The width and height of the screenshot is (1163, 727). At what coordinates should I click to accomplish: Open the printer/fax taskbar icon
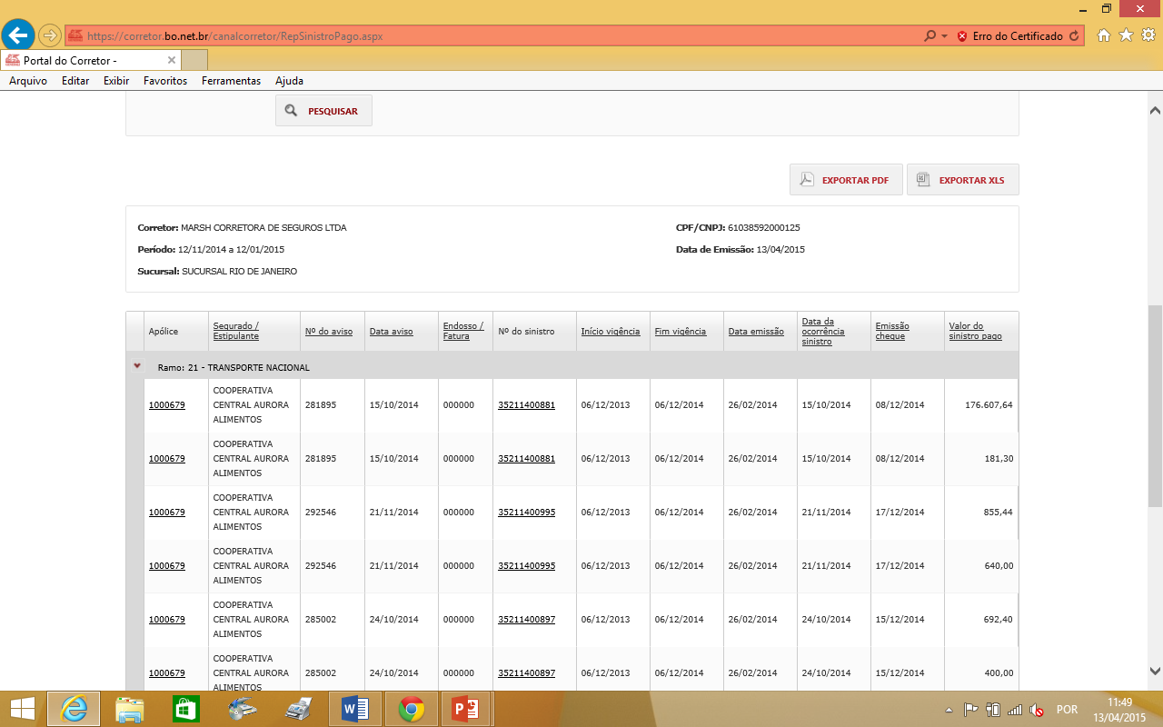(298, 709)
